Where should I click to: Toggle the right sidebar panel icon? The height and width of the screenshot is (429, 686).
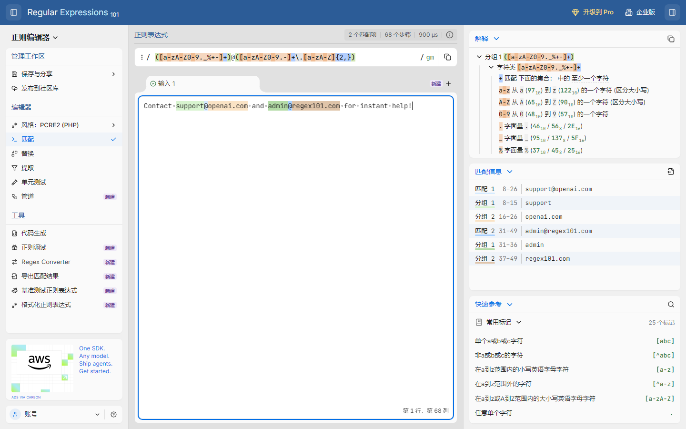pyautogui.click(x=672, y=12)
